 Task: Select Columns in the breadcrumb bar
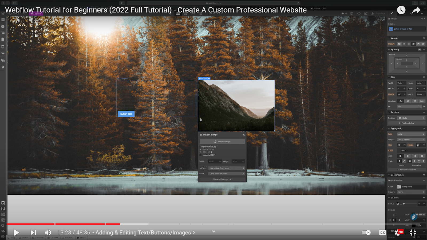53,238
